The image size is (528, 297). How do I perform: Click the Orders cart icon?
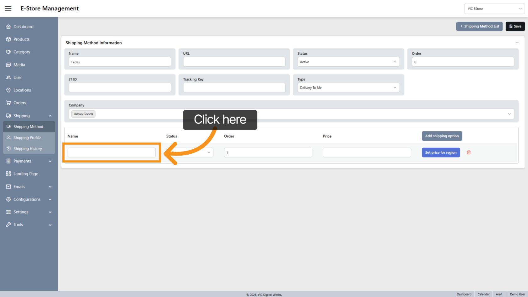[x=8, y=103]
